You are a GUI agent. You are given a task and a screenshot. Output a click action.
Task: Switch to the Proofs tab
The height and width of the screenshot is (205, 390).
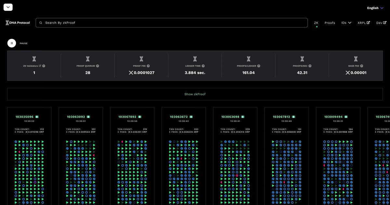pos(330,23)
